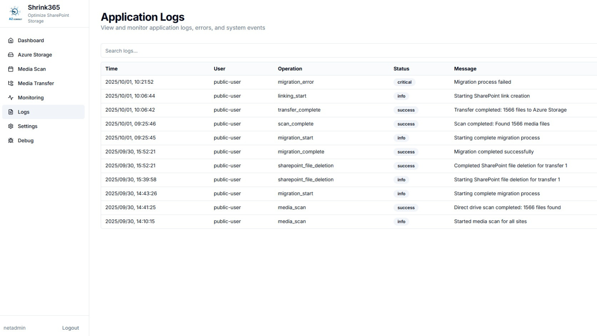Click 'Completed SharePoint file deletion' message
This screenshot has width=597, height=336.
510,166
